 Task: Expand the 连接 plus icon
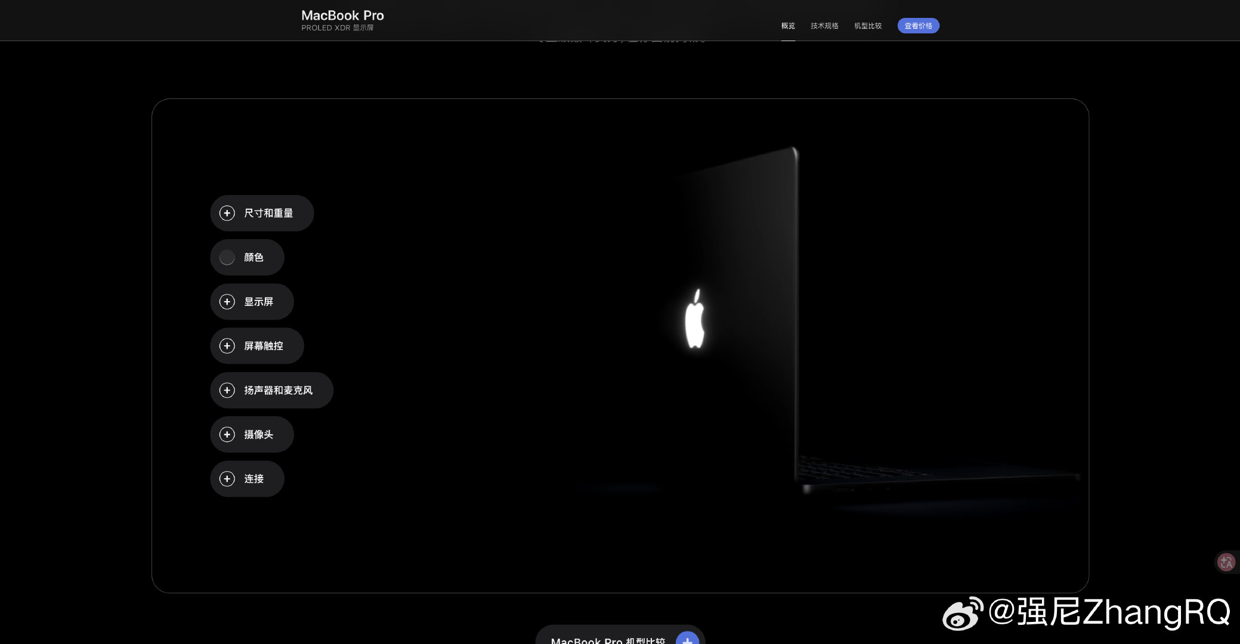[x=227, y=479]
